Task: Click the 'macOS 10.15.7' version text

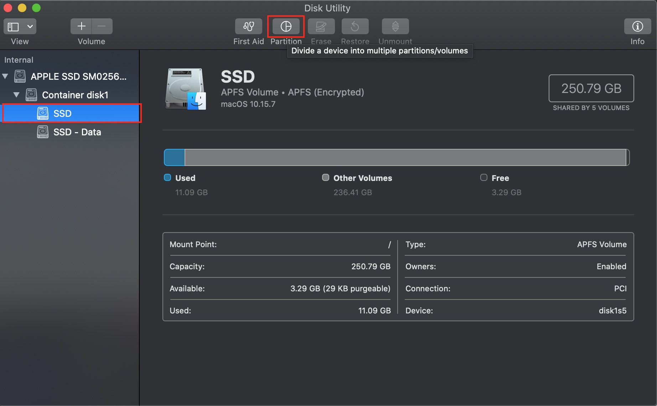Action: [x=248, y=104]
